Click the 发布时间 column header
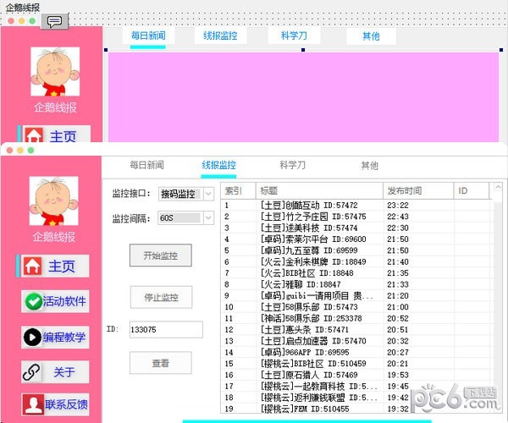 418,190
